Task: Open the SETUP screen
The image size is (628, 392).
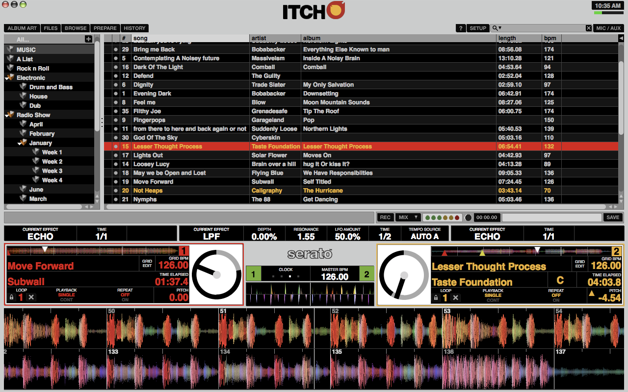Action: [x=478, y=28]
